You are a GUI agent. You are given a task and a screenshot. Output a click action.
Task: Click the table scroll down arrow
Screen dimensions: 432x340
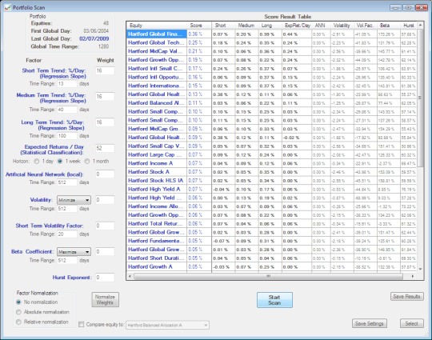pyautogui.click(x=420, y=269)
